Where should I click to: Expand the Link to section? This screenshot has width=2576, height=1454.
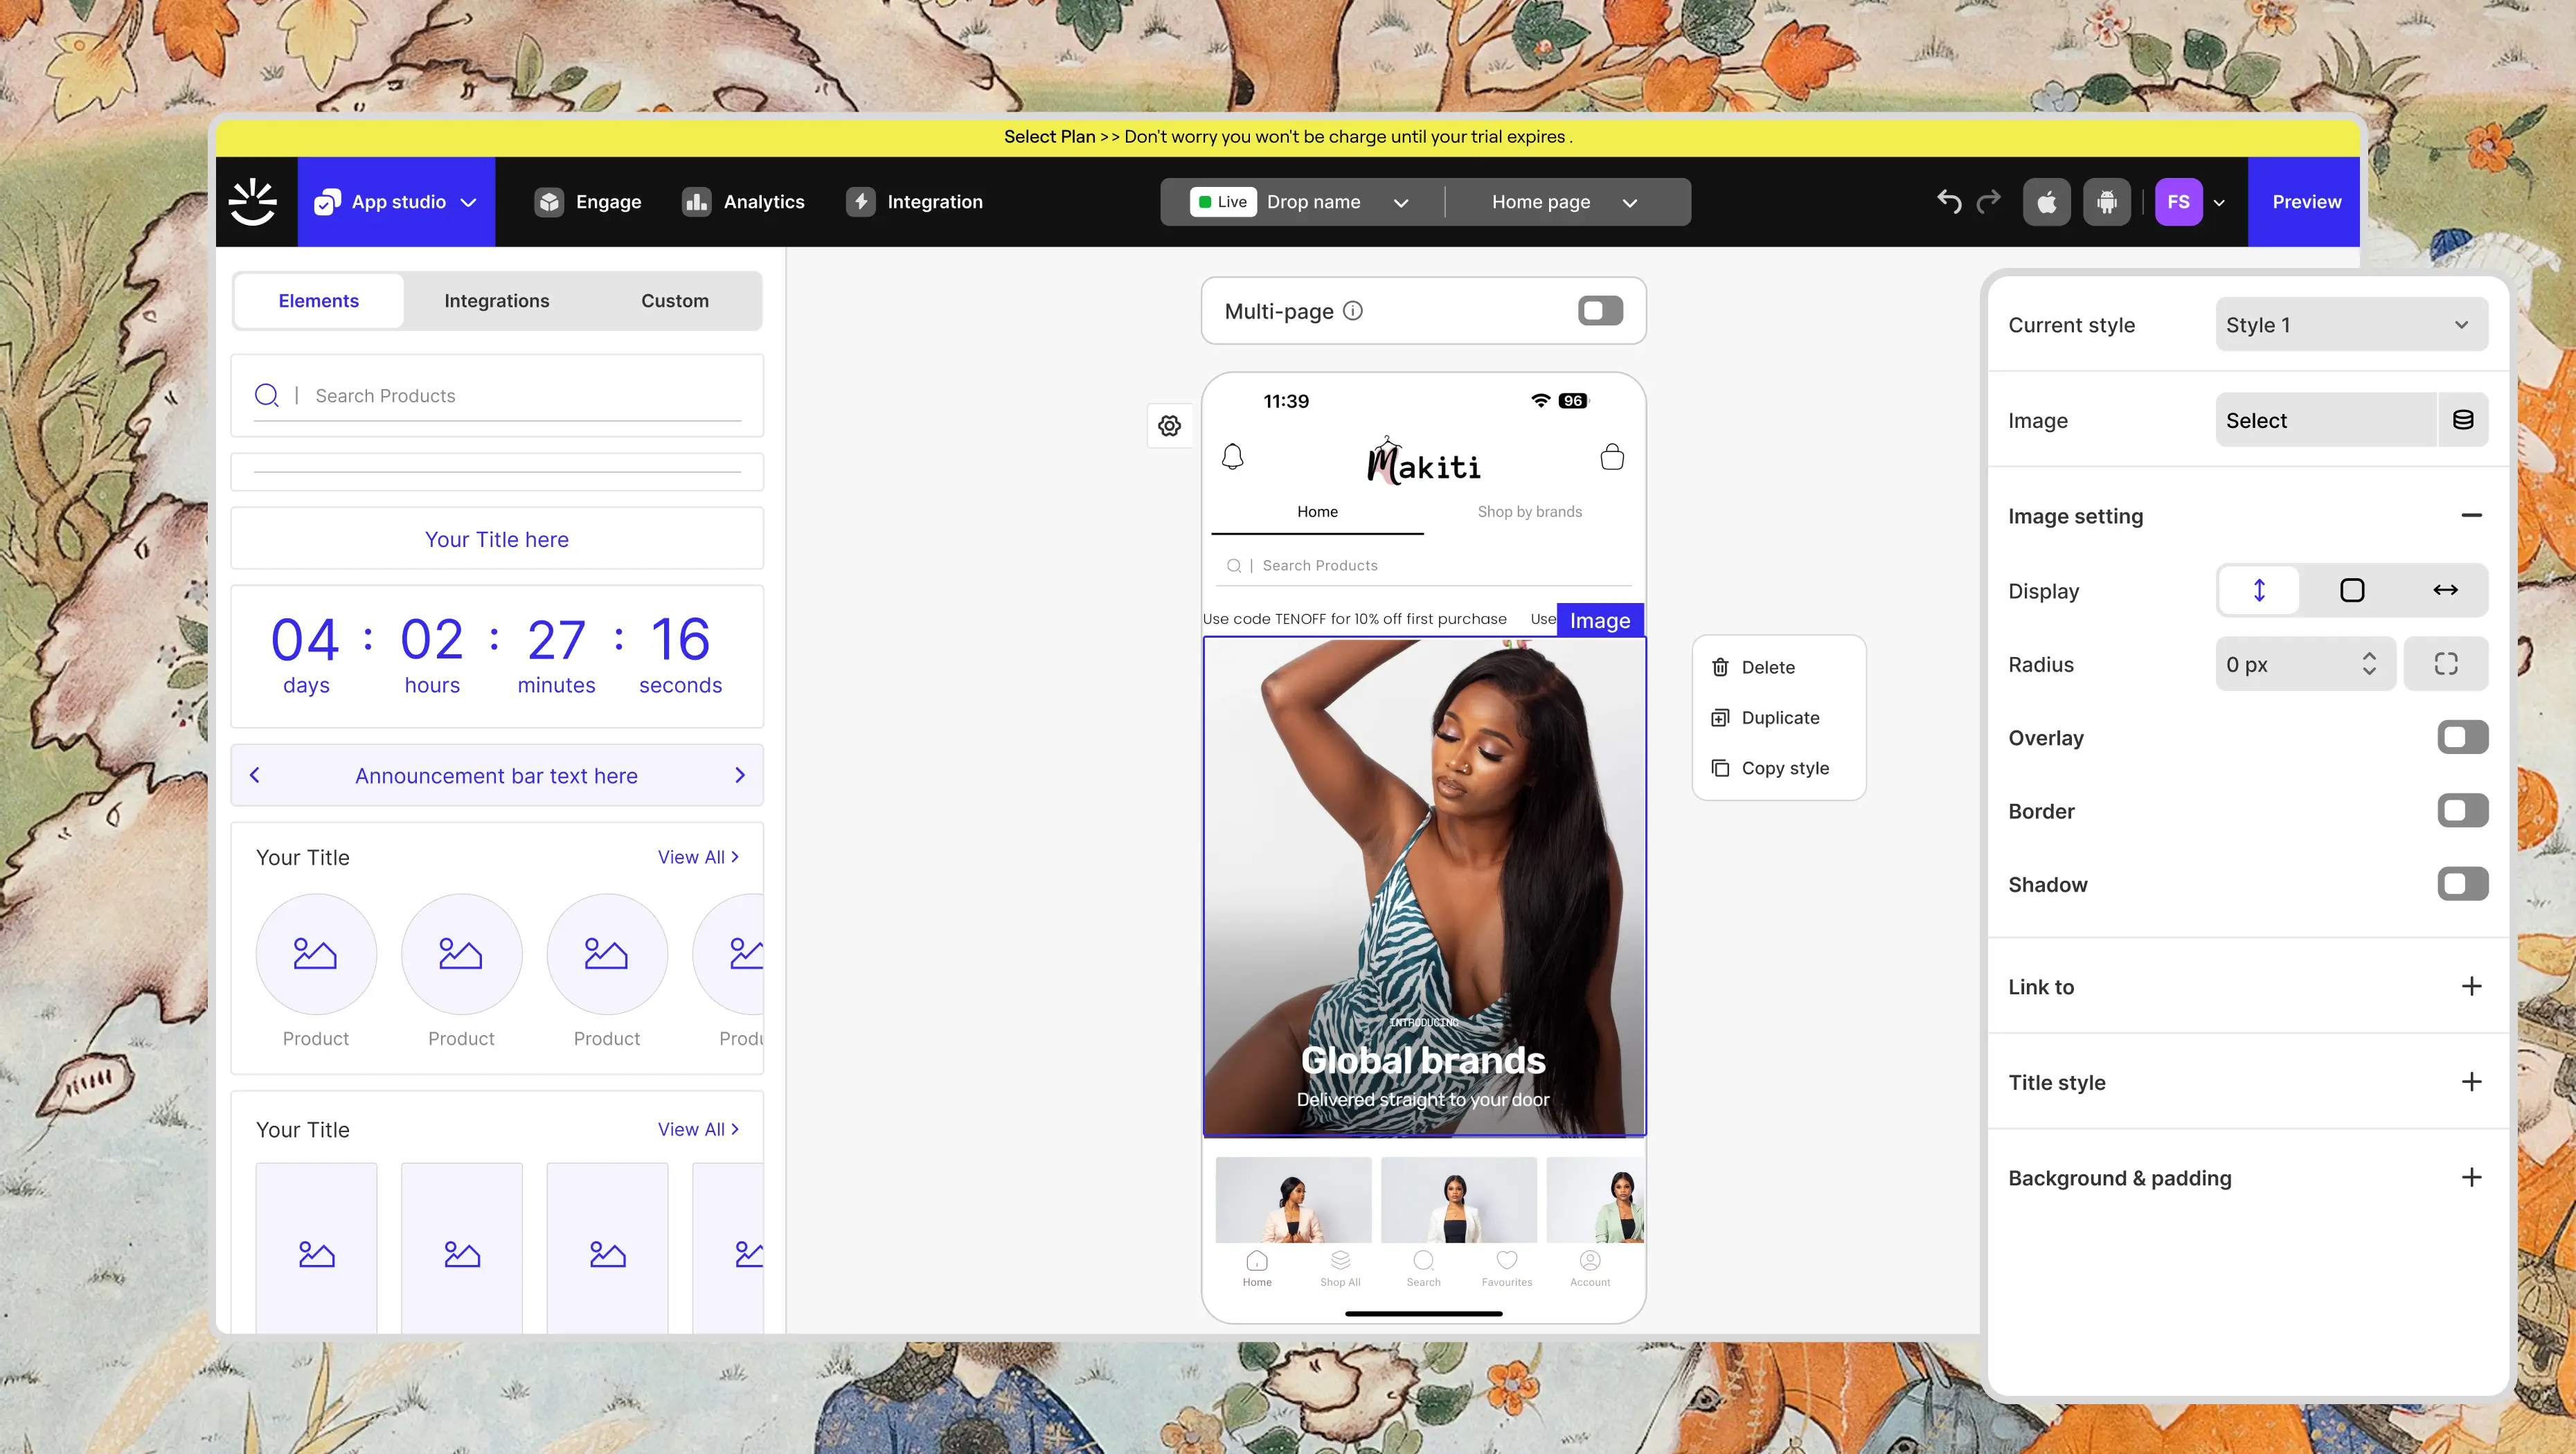2471,987
